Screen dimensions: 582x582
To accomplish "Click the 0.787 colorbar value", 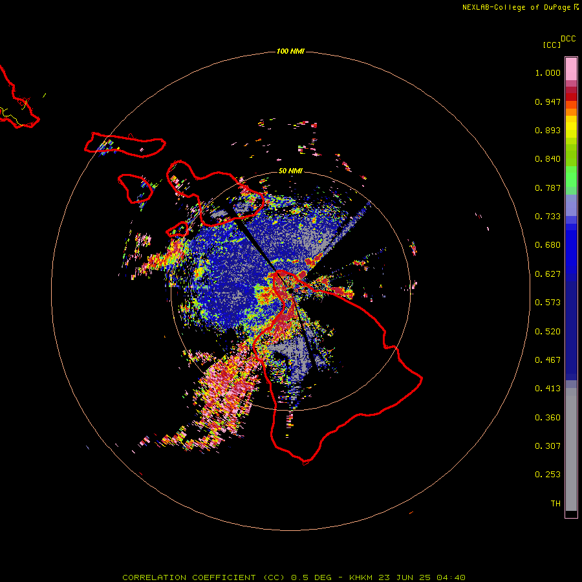I will tap(548, 188).
